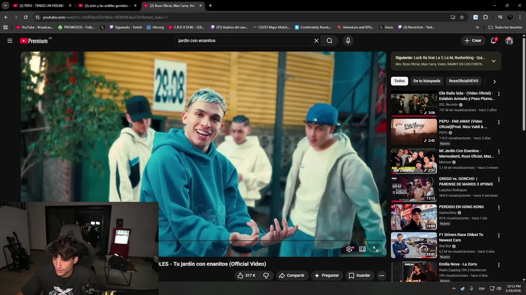Viewport: 526px width, 295px height.
Task: Show more filter chips with right arrow
Action: tap(494, 82)
